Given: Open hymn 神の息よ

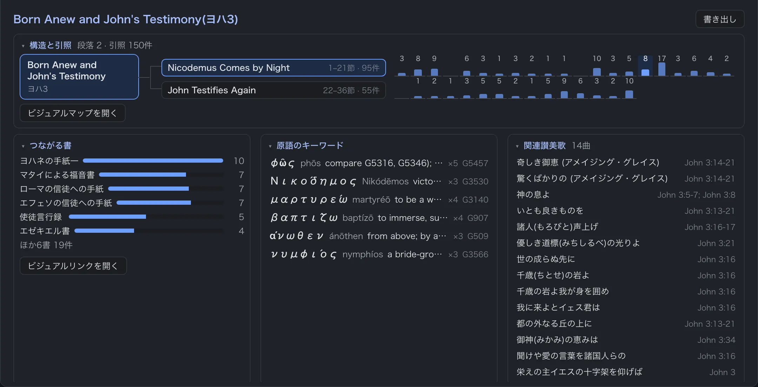Looking at the screenshot, I should coord(626,195).
